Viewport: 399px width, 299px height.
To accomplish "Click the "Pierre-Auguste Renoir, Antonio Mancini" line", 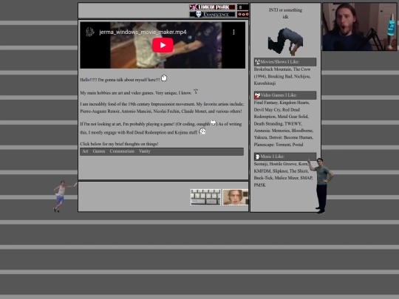I will tap(161, 111).
